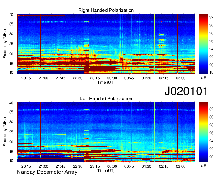Image resolution: width=217 pixels, height=176 pixels.
Task: Click the 28 dB value on Left Handed color bar
Action: tap(211, 125)
